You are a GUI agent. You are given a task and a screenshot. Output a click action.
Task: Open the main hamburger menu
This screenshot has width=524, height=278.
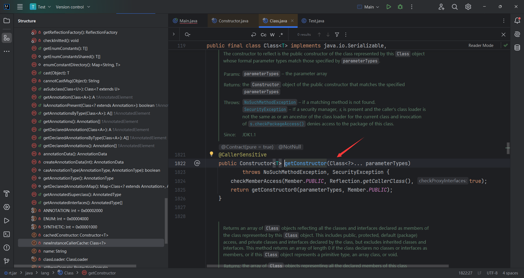(x=20, y=7)
